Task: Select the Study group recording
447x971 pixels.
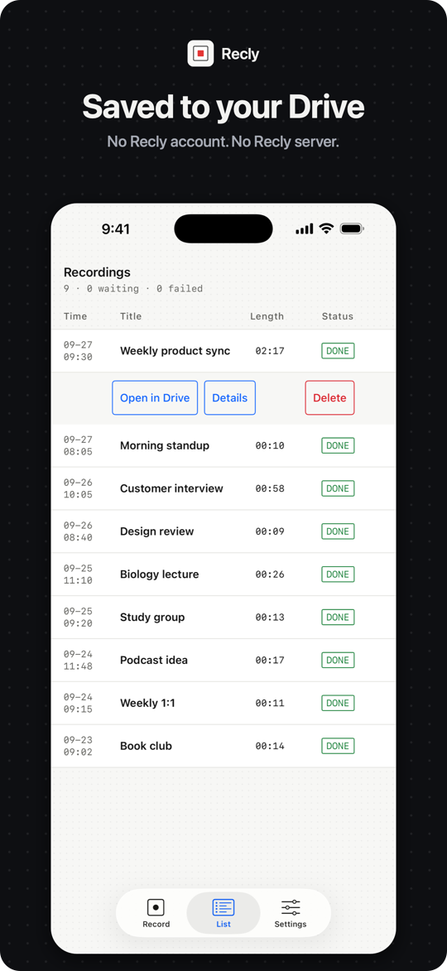Action: [223, 618]
